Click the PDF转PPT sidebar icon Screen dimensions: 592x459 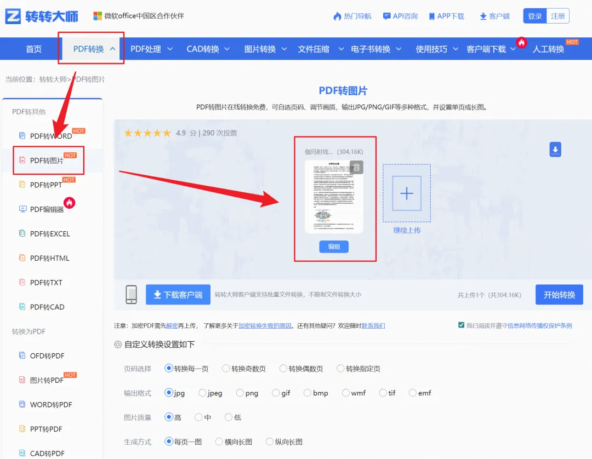(x=22, y=185)
